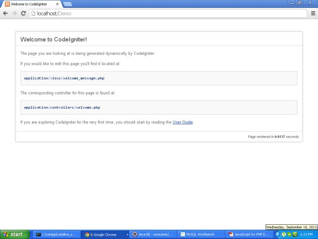Reload the page with the refresh icon
Image resolution: width=318 pixels, height=239 pixels.
(x=23, y=13)
